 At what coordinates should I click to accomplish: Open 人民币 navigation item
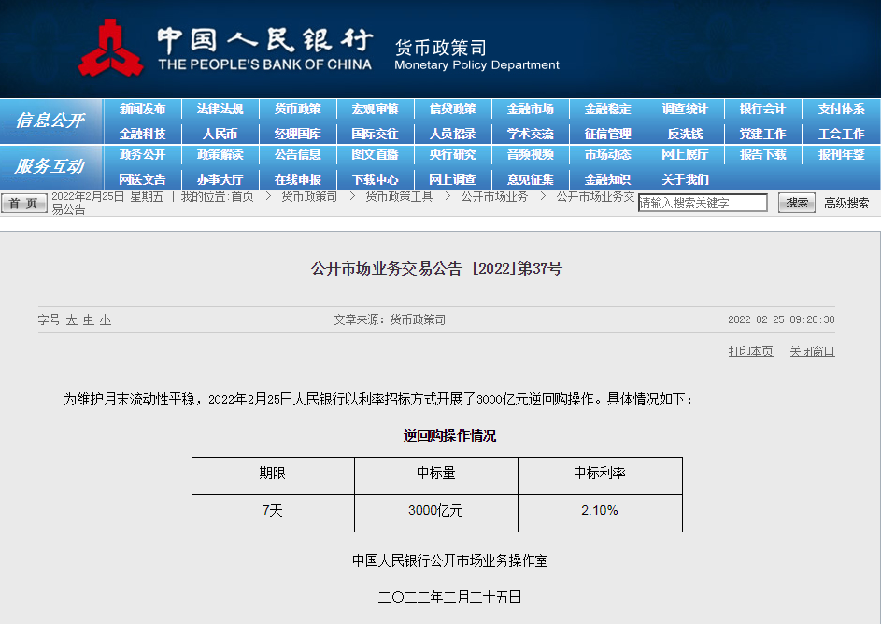[x=220, y=134]
